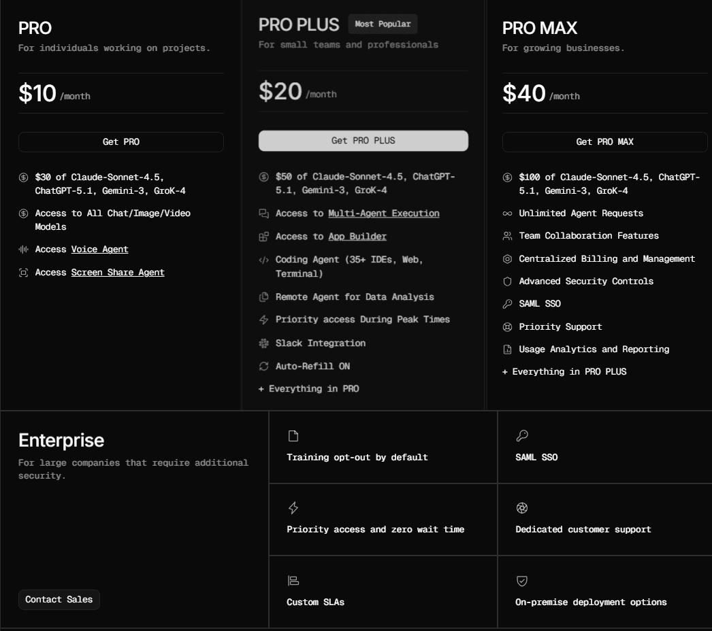Image resolution: width=712 pixels, height=631 pixels.
Task: Click the Most Popular badge
Action: tap(383, 24)
